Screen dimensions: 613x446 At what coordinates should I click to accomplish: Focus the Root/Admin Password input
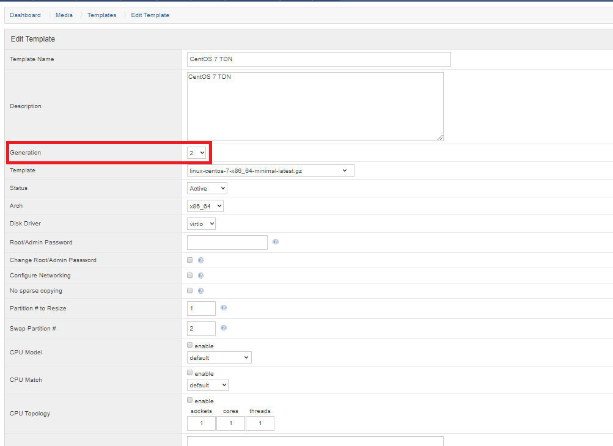227,243
